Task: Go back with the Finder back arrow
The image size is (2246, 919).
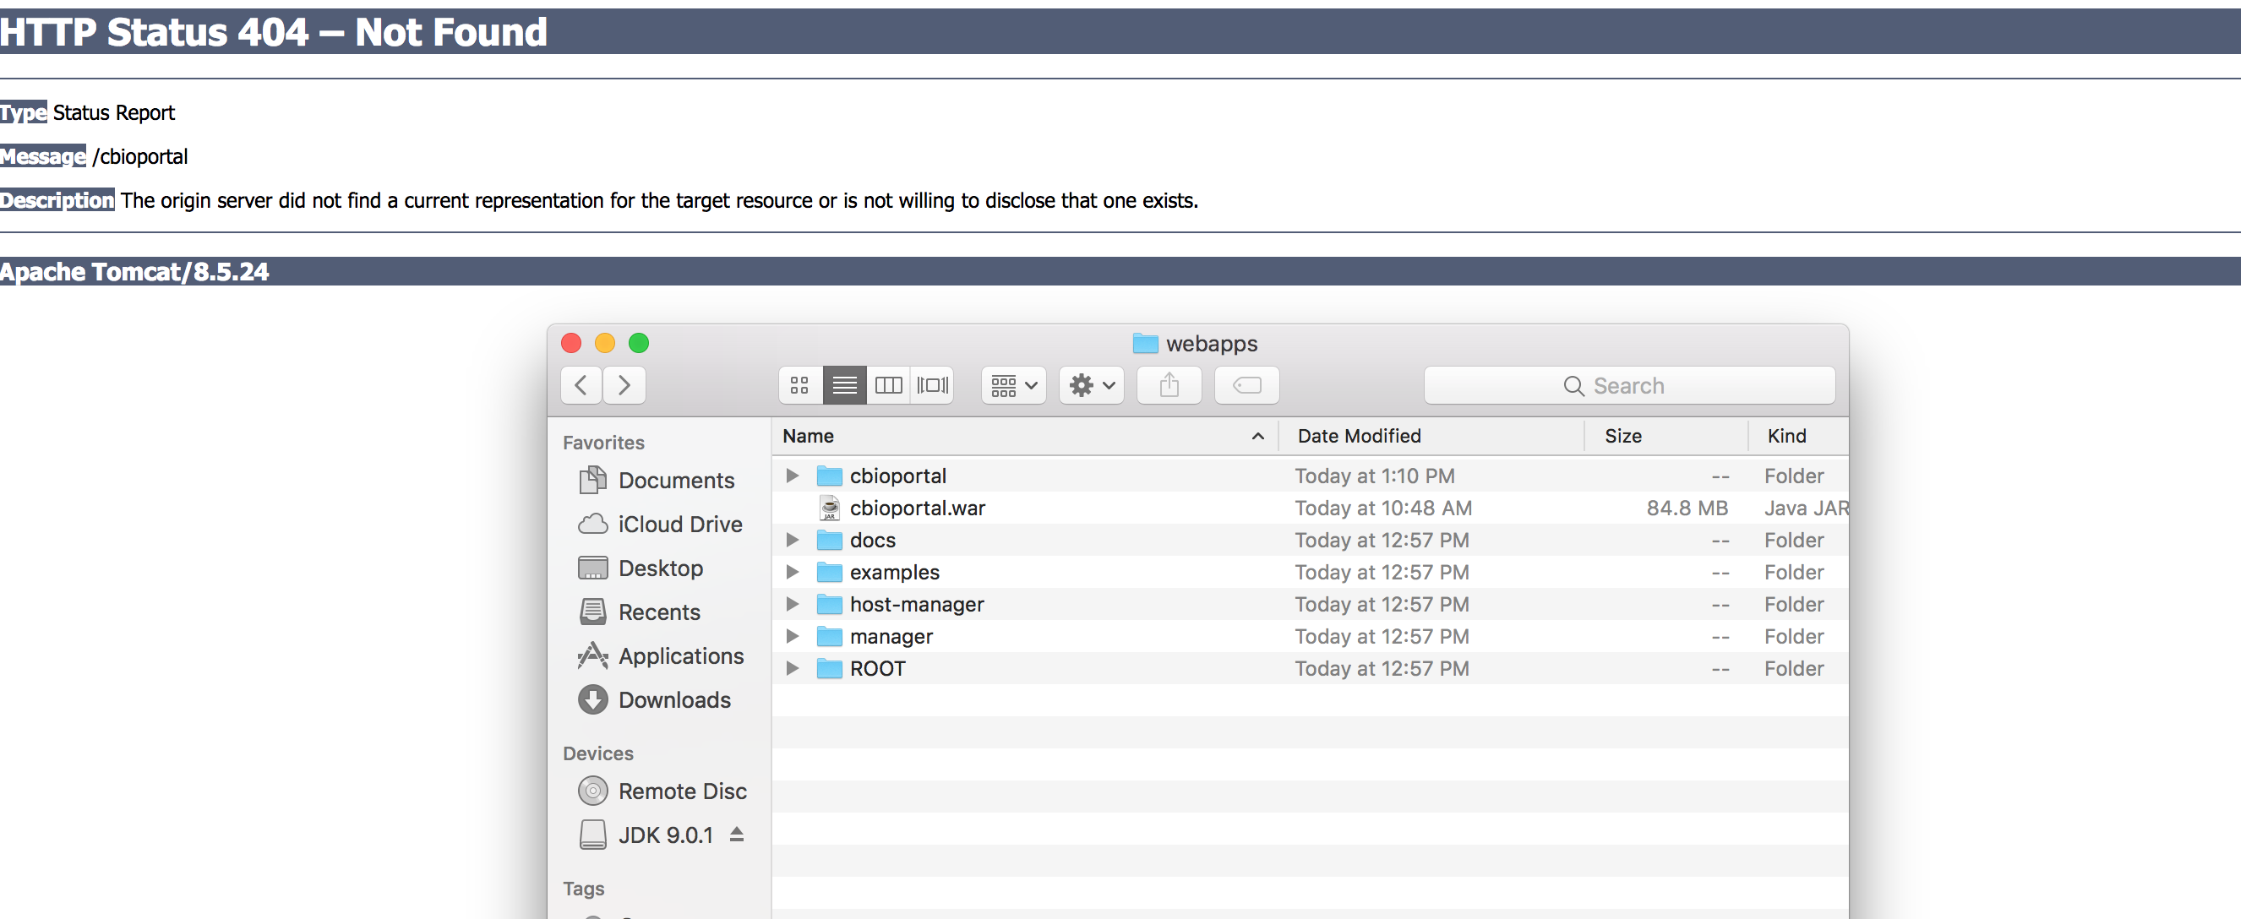Action: (581, 385)
